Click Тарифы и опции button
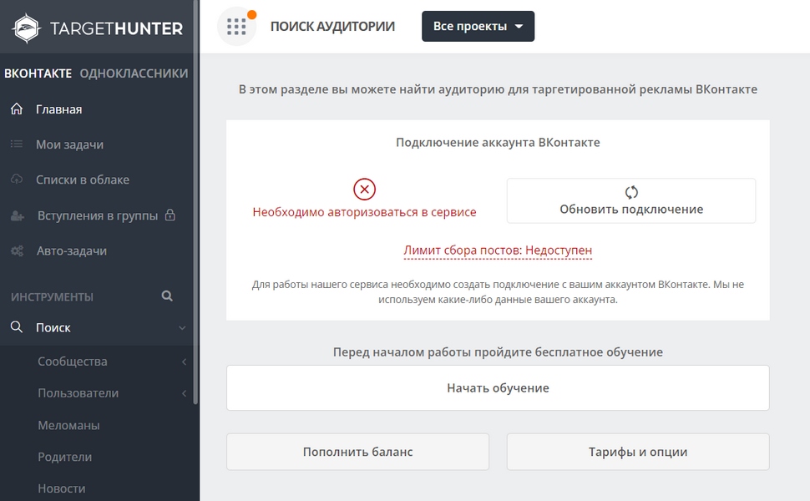This screenshot has width=810, height=501. click(x=638, y=452)
